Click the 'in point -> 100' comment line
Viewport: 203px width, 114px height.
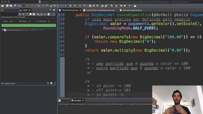[x=109, y=86]
